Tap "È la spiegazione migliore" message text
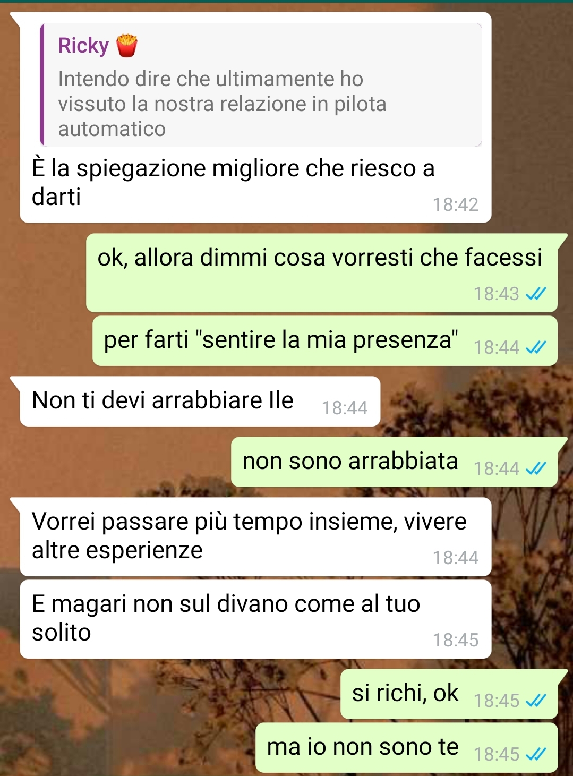The image size is (573, 776). 233,182
